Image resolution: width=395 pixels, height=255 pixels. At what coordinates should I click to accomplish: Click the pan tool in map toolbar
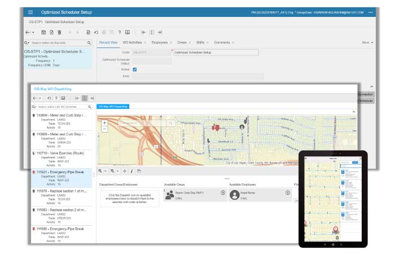(124, 170)
